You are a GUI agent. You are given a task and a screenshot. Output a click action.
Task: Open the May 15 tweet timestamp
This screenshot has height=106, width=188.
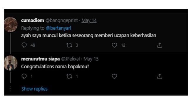tap(91, 59)
